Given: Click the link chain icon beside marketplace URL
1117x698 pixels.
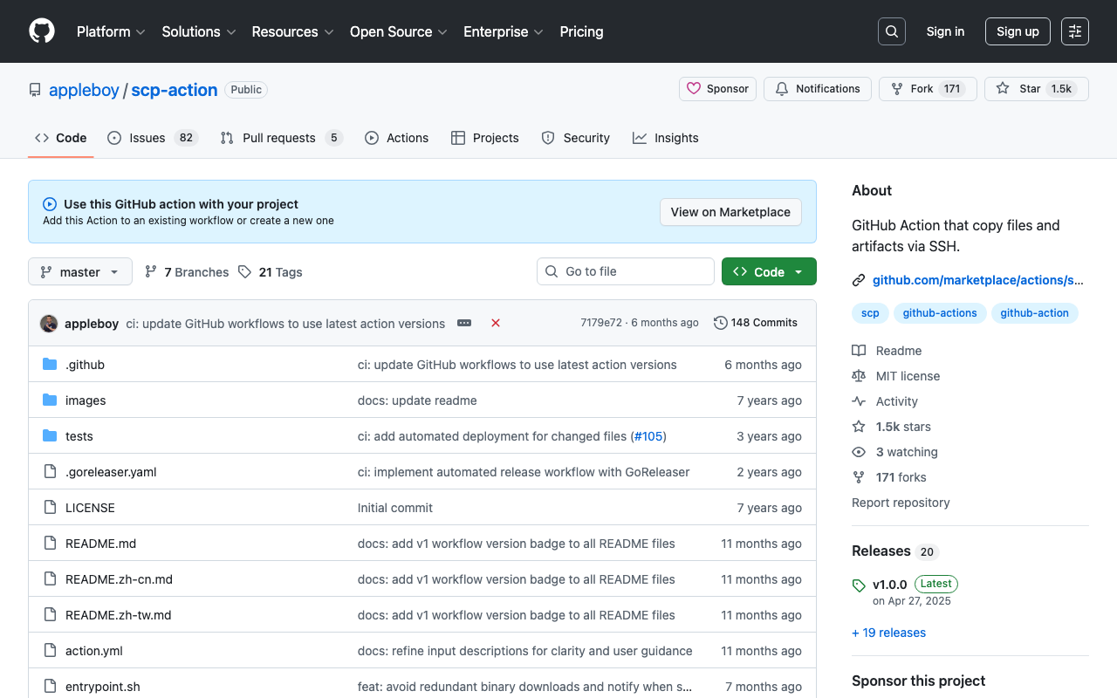Looking at the screenshot, I should click(x=859, y=280).
